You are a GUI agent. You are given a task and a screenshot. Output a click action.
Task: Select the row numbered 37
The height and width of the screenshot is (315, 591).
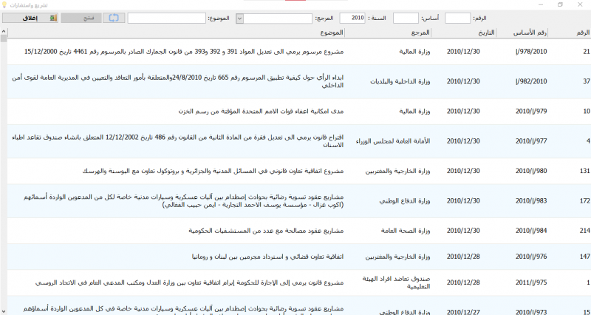click(299, 81)
